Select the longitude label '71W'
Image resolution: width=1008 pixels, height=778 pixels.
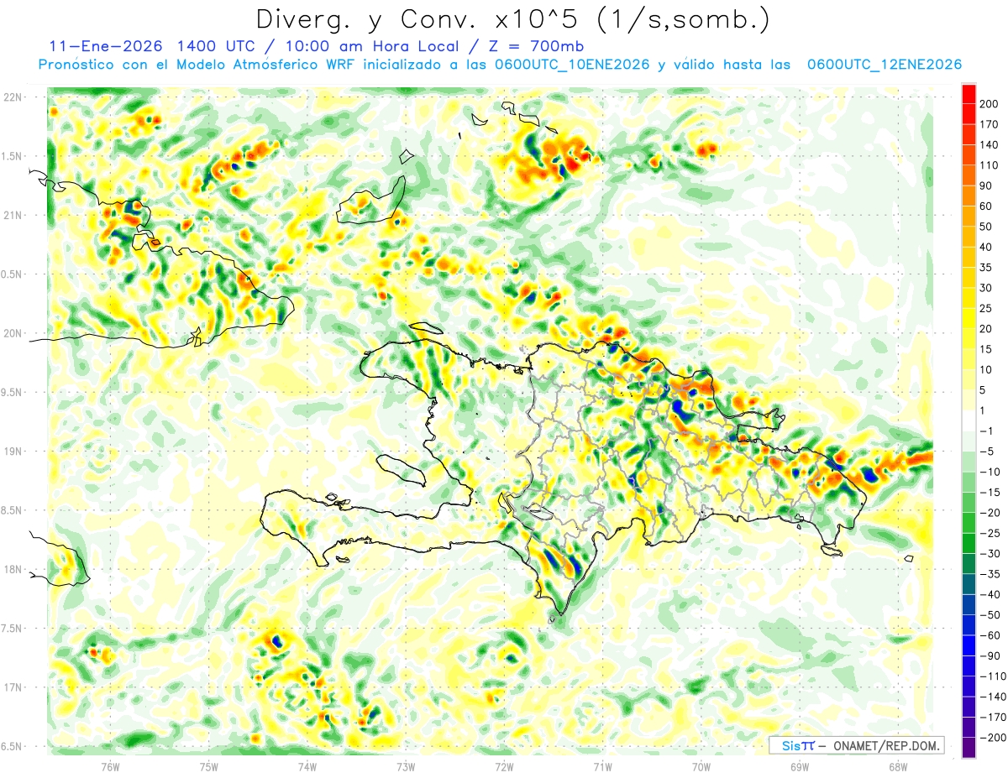pos(602,766)
